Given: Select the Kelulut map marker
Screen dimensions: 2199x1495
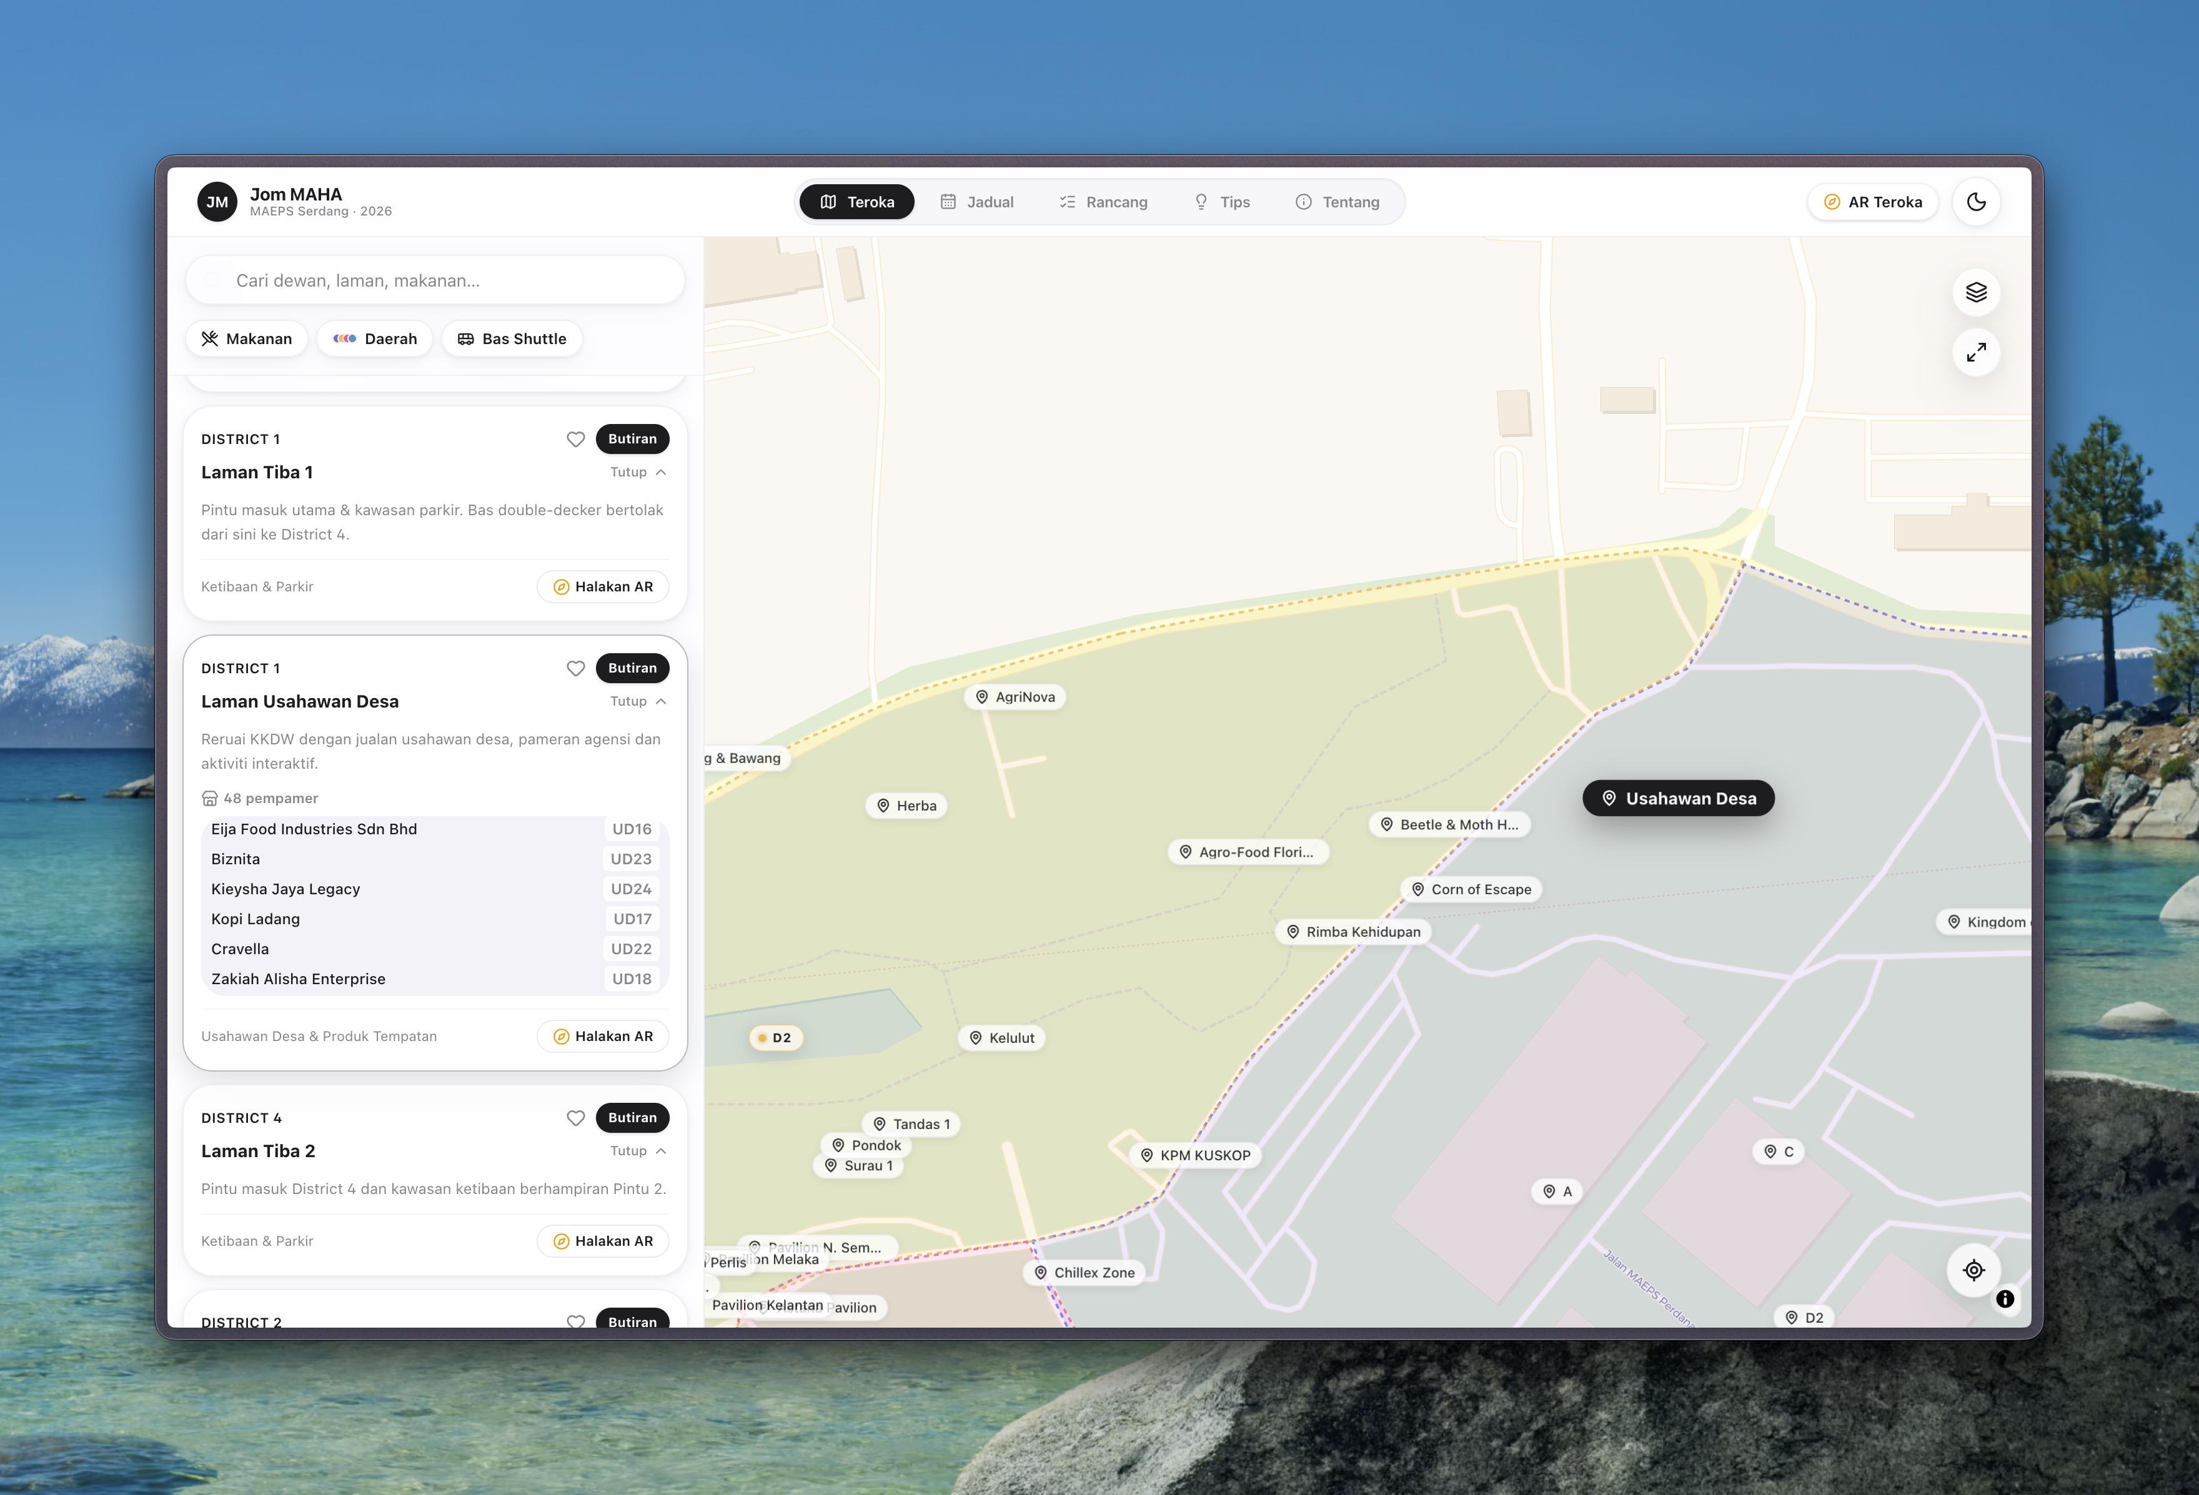Looking at the screenshot, I should point(1002,1037).
